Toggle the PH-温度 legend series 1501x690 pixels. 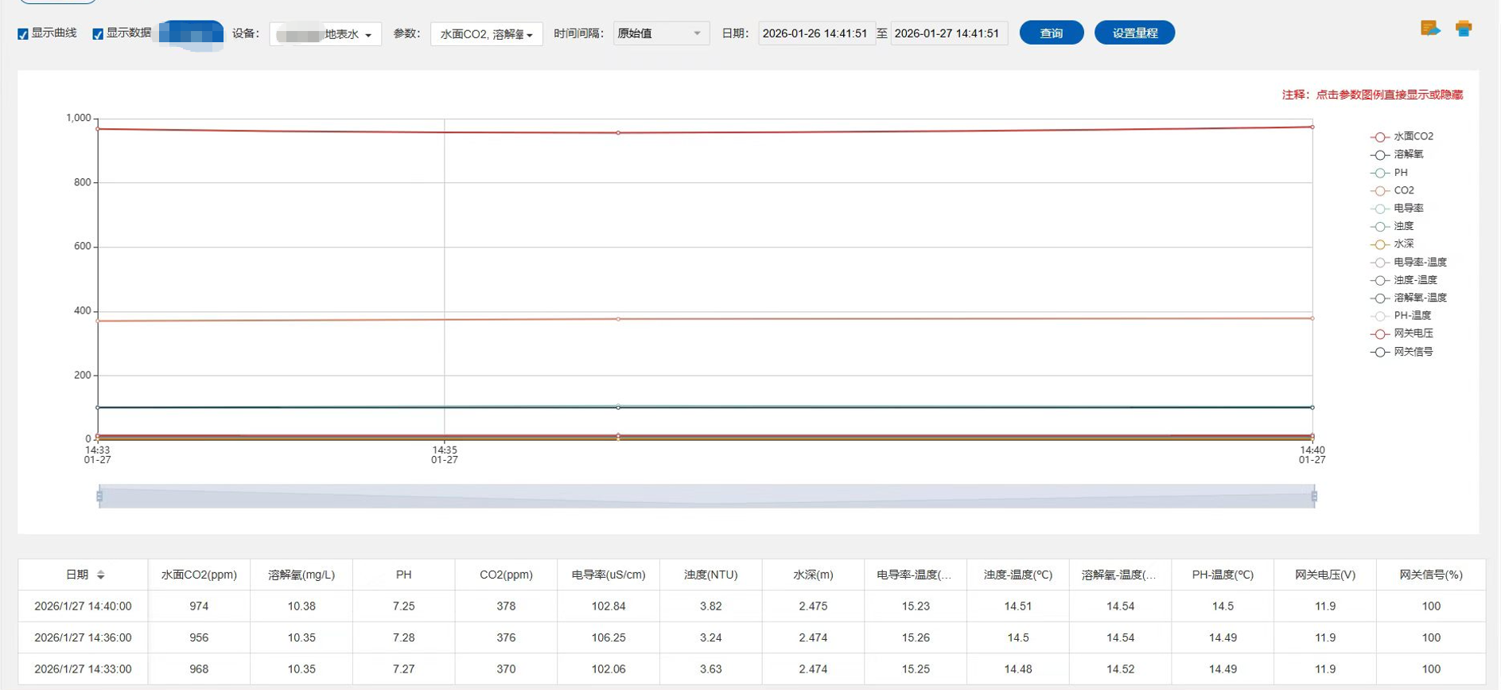point(1402,316)
